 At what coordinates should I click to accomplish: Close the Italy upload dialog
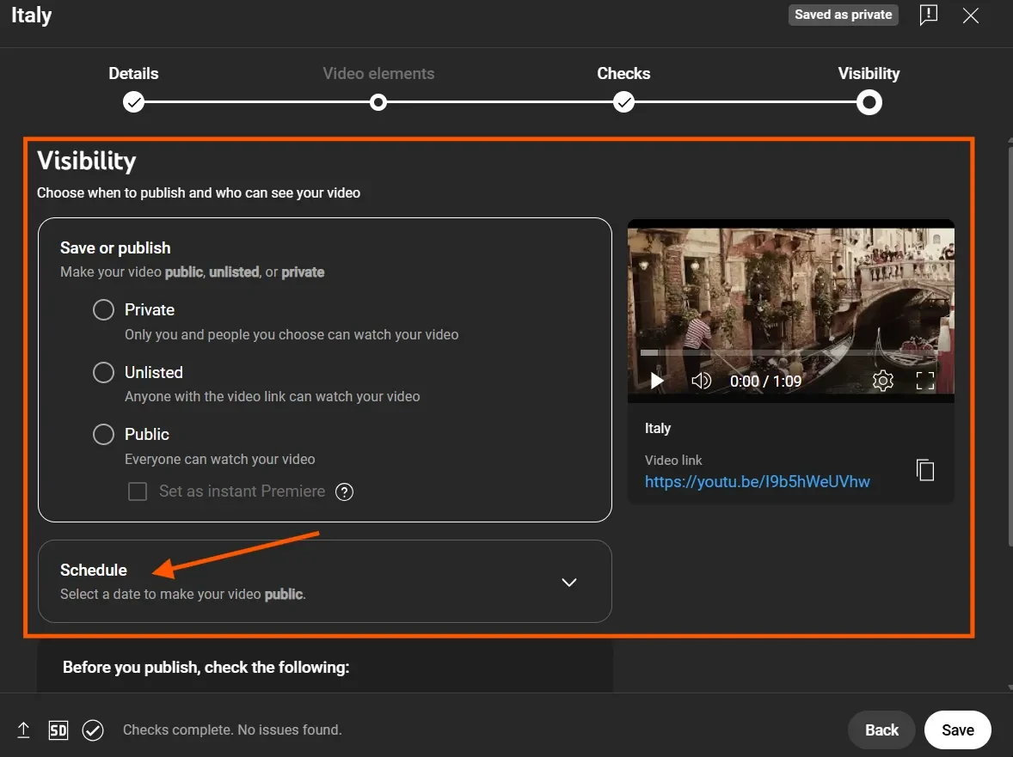970,15
